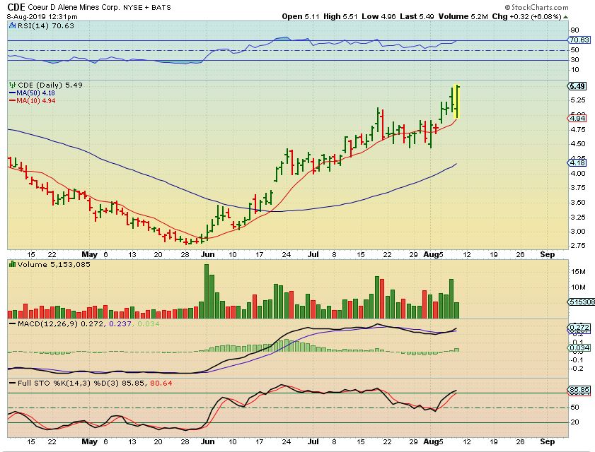
Task: Click the 15M volume axis label
Action: pos(578,272)
